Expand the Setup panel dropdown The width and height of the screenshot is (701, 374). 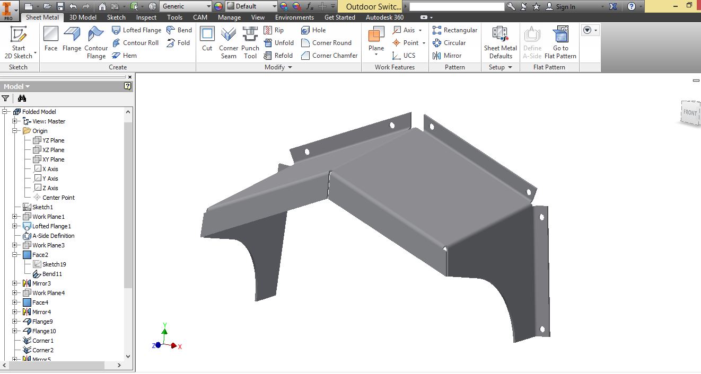pos(501,67)
